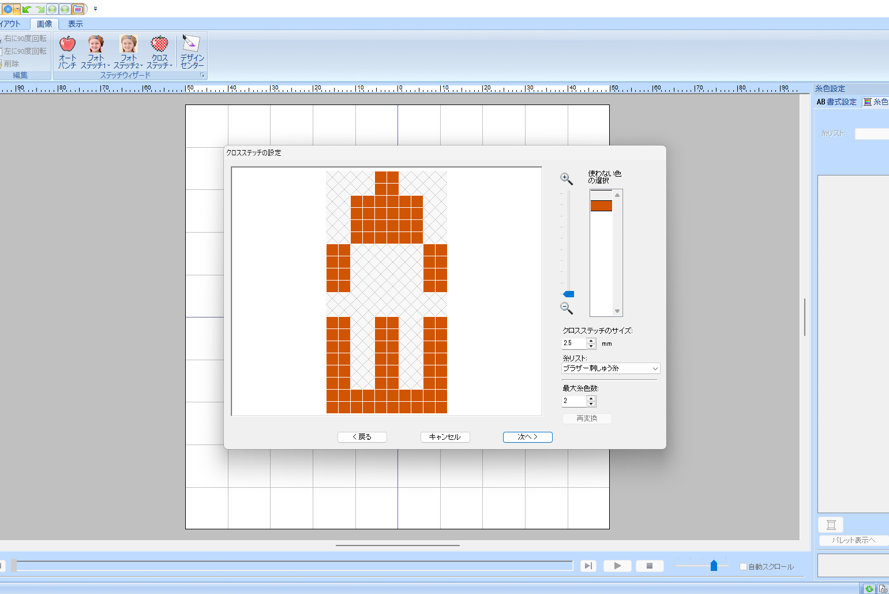Decrease the 最大糸色数 spinner value
This screenshot has height=594, width=889.
591,404
